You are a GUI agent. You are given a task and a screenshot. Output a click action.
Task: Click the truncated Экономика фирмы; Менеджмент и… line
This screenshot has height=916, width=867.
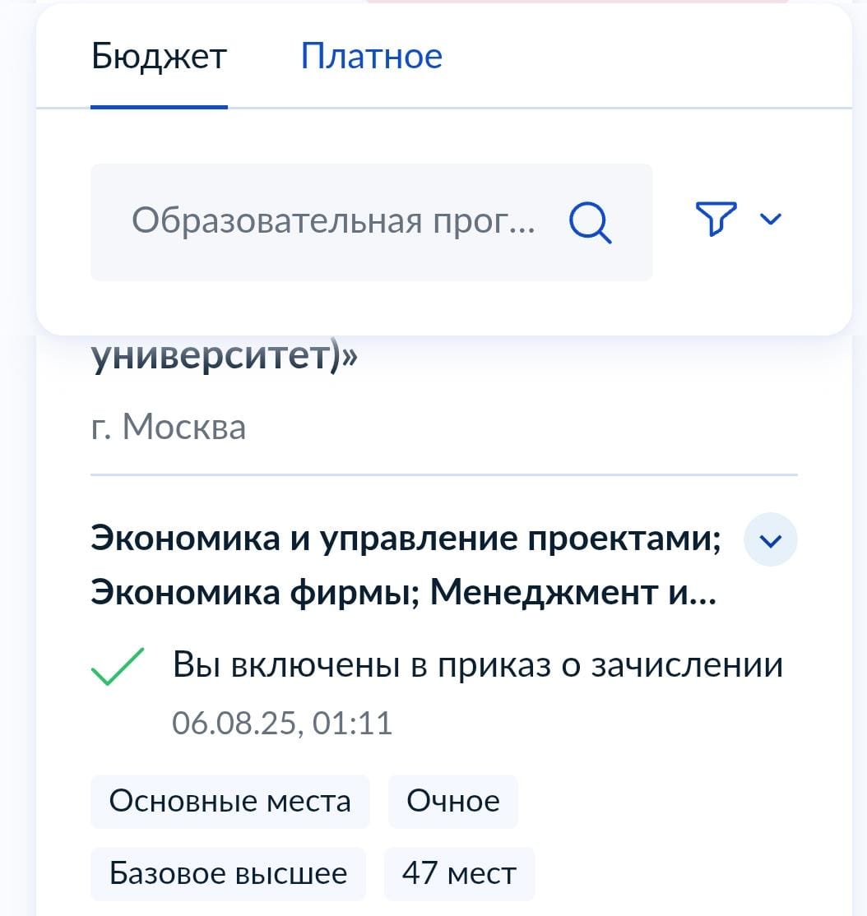pos(403,592)
